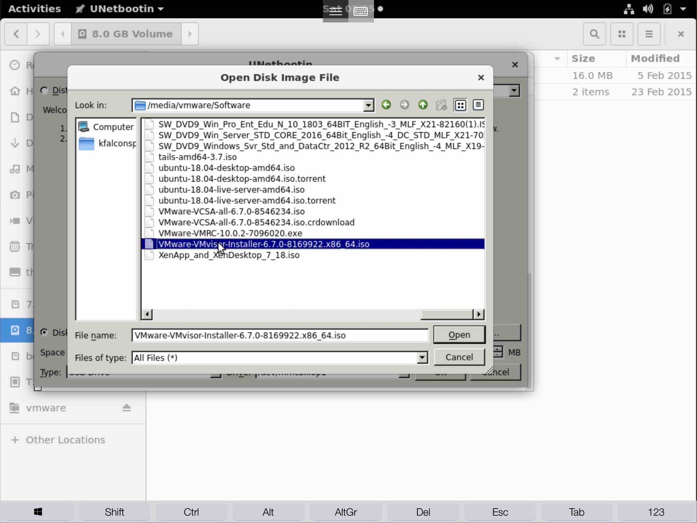Cancel the Open Disk Image File dialog
The image size is (697, 523).
click(459, 357)
